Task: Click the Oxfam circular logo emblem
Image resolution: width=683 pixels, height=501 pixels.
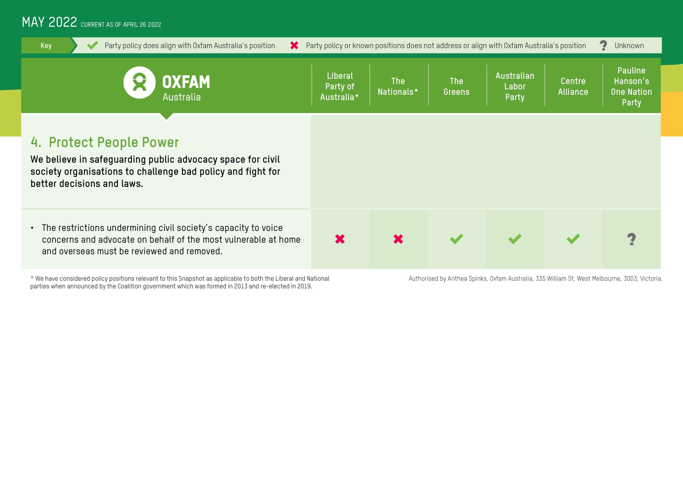Action: click(139, 83)
